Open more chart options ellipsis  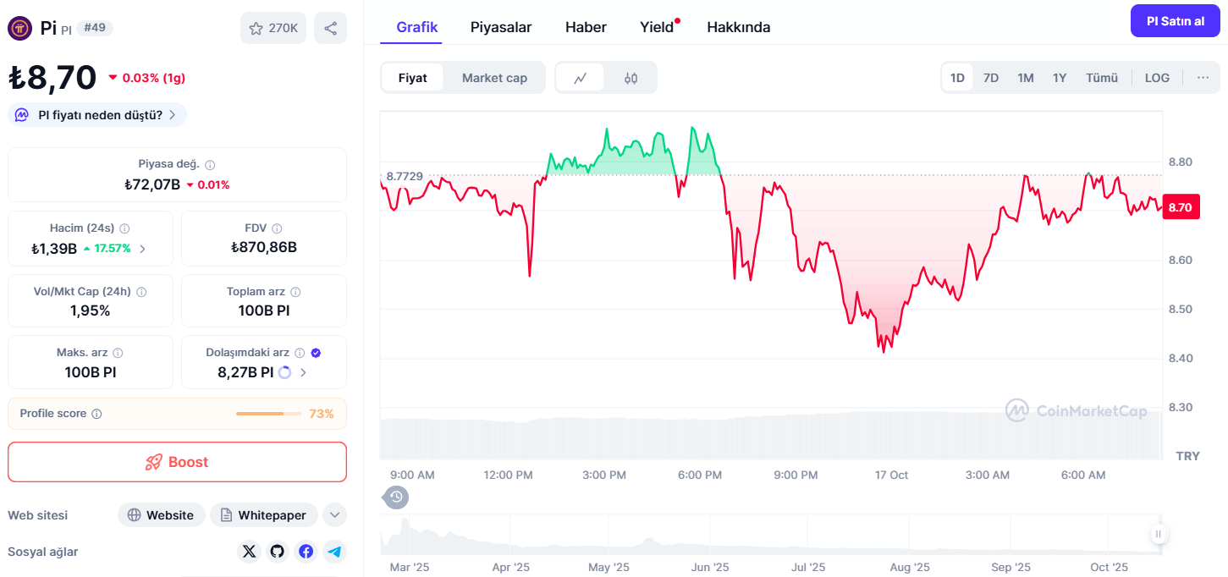tap(1203, 78)
